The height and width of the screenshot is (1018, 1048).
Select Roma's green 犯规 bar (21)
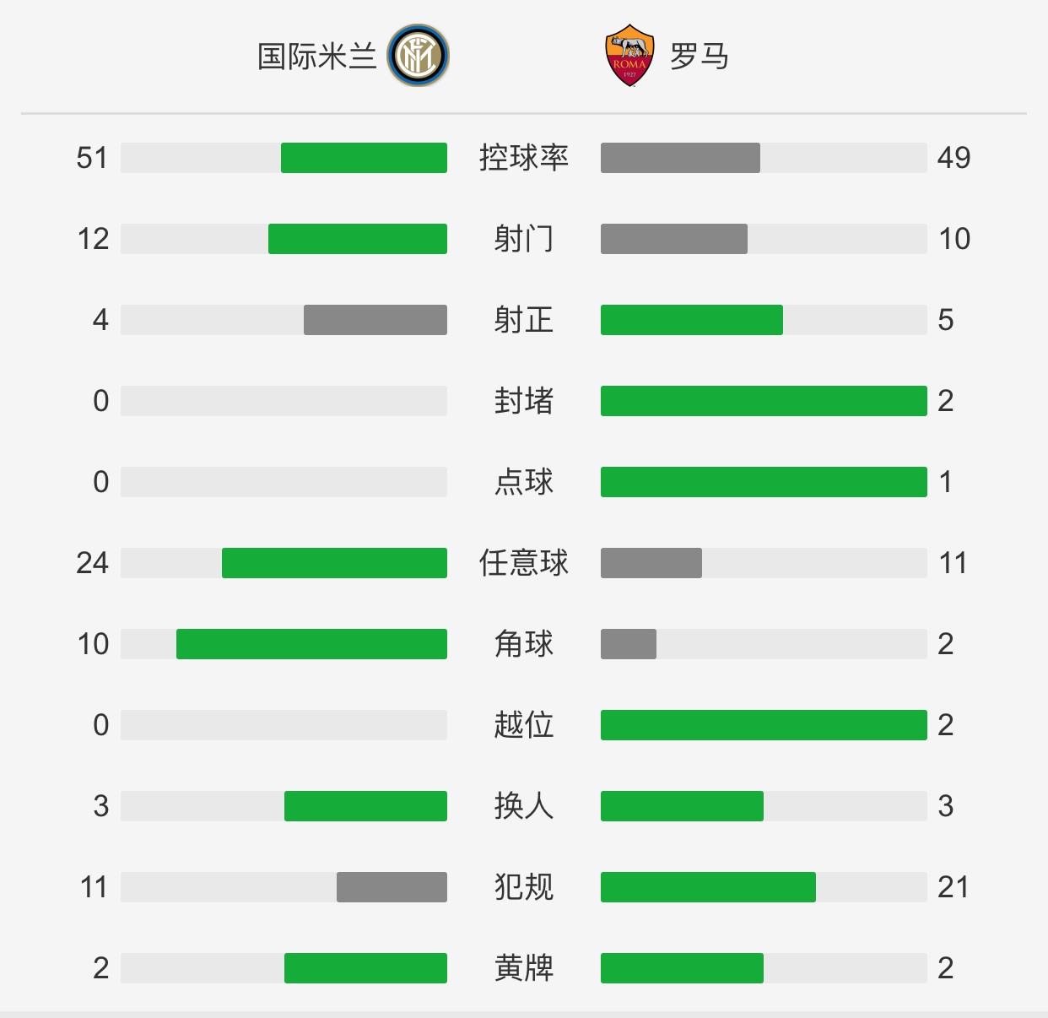click(x=708, y=887)
